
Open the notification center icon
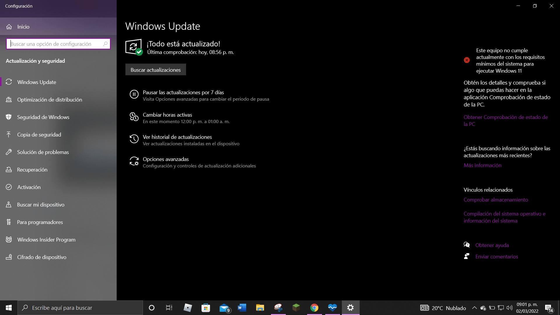(549, 308)
